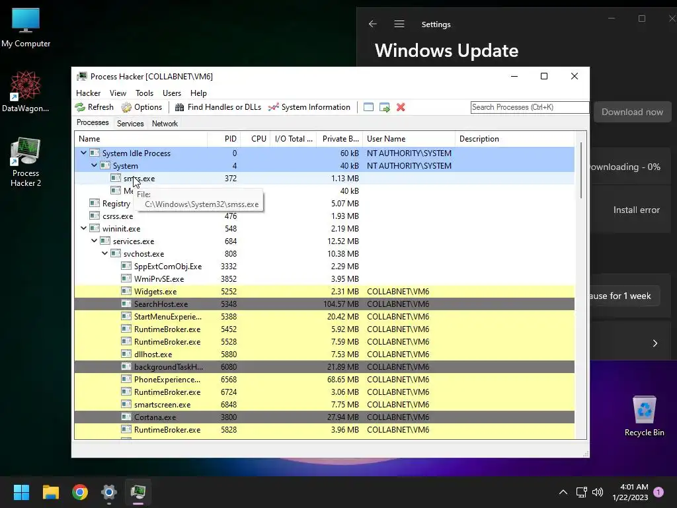
Task: Click the find window and thread icon
Action: (384, 107)
